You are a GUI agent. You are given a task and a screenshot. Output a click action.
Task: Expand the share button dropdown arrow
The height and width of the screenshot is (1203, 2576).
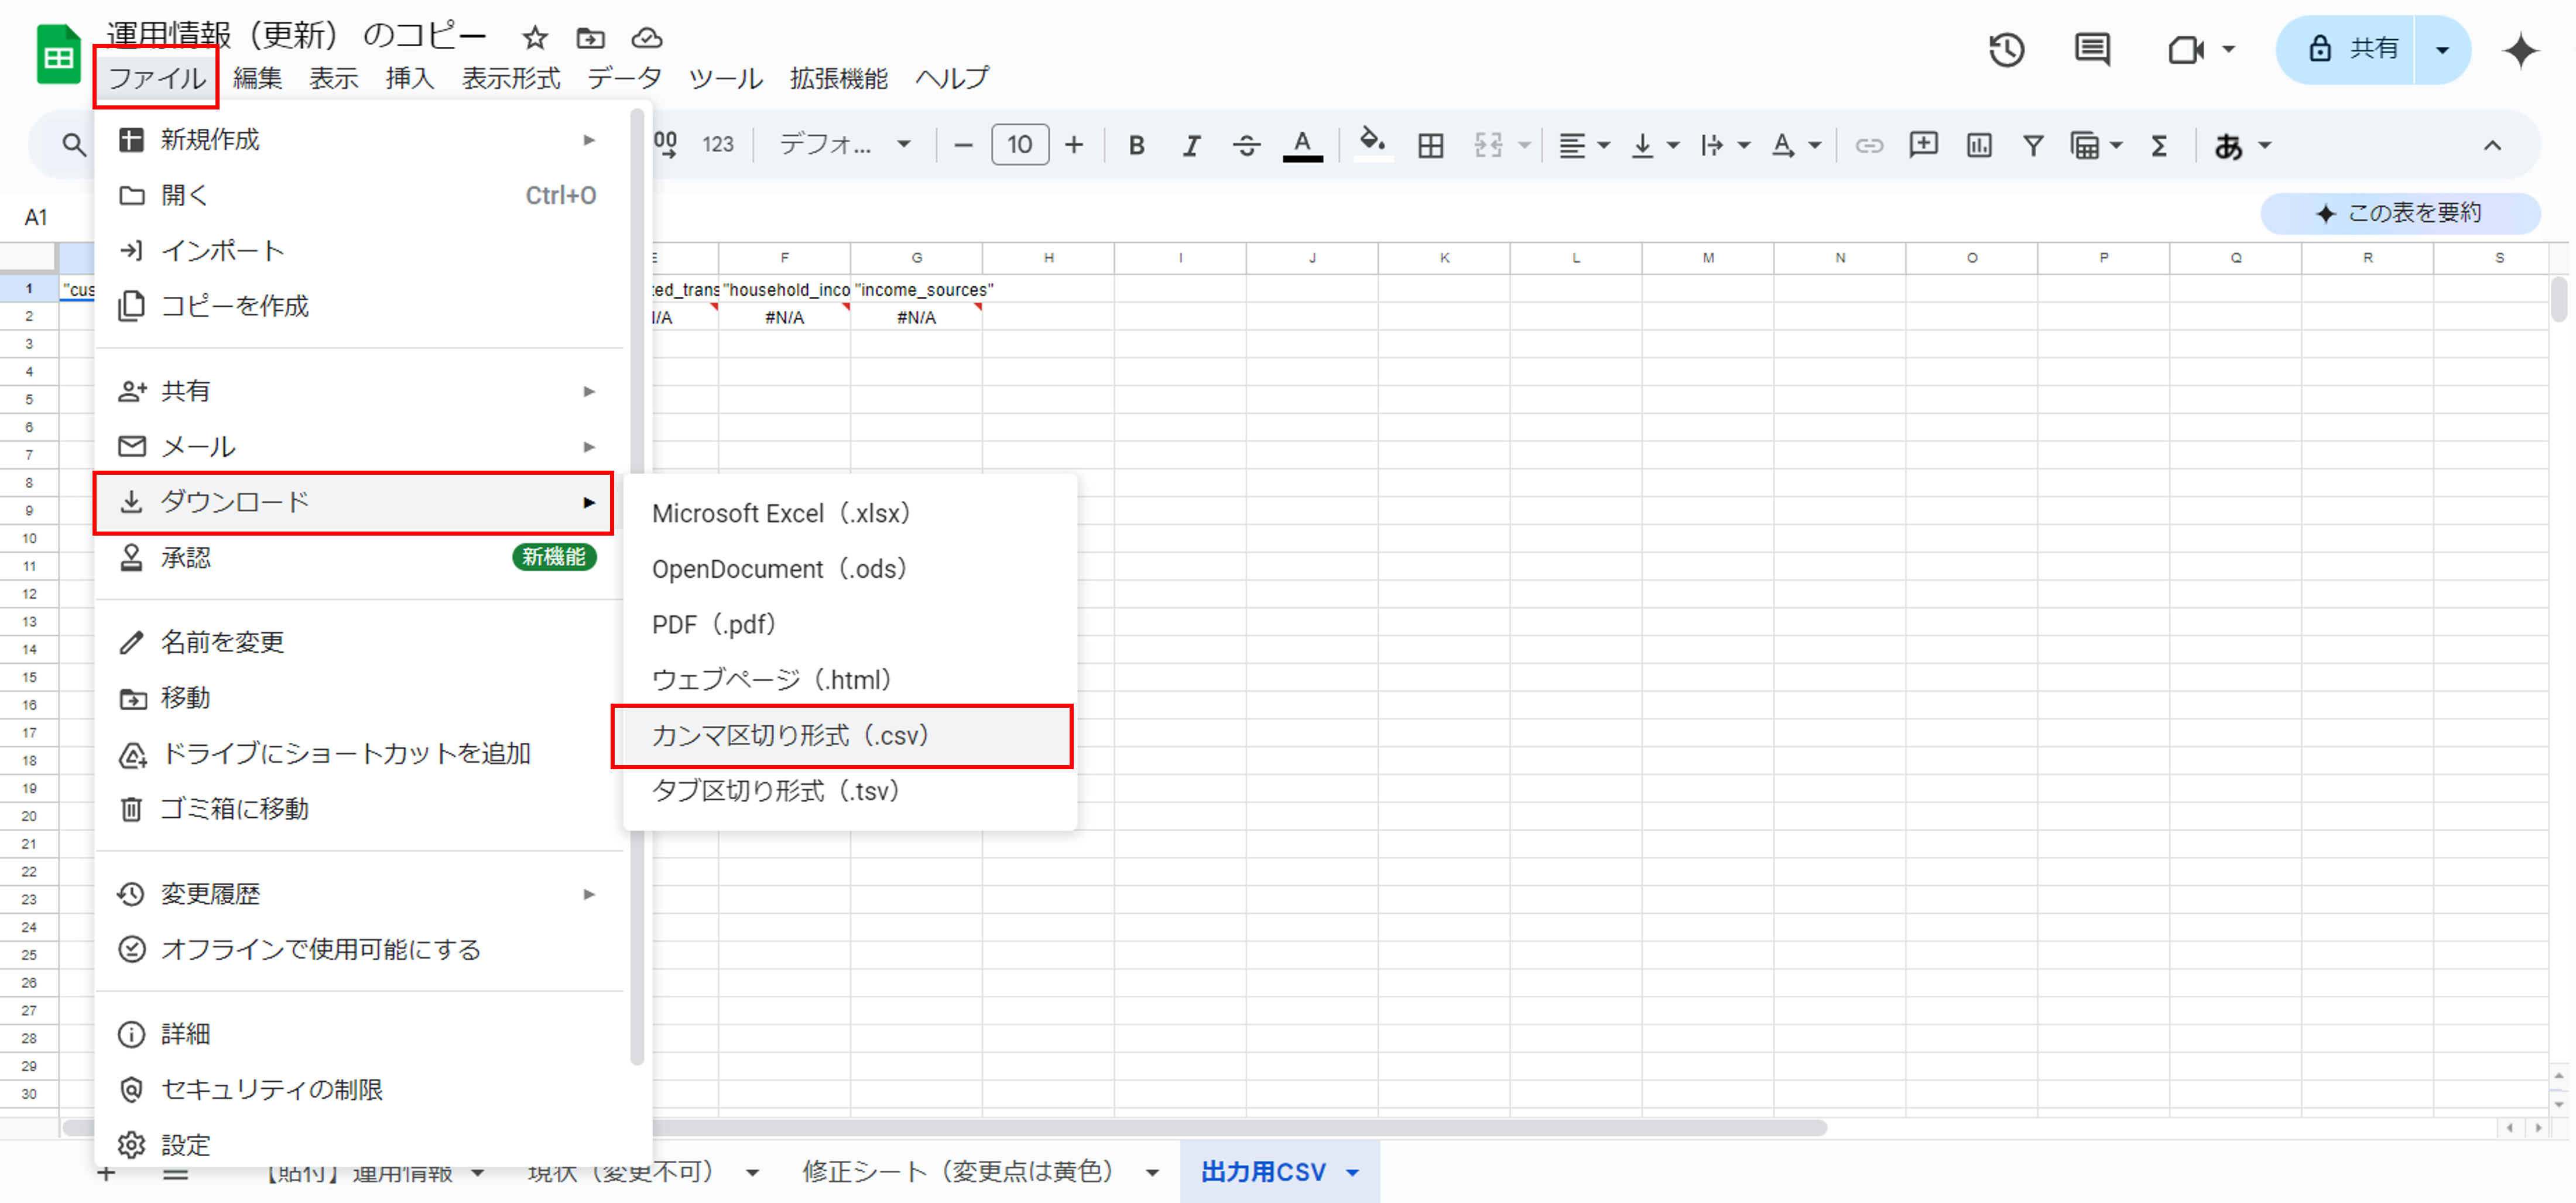2442,49
